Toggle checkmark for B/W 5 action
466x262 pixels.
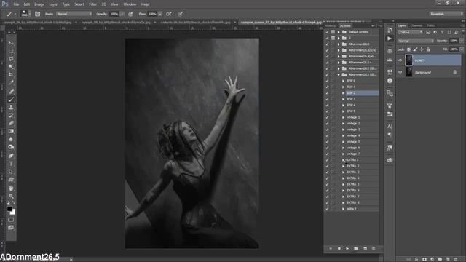click(327, 111)
